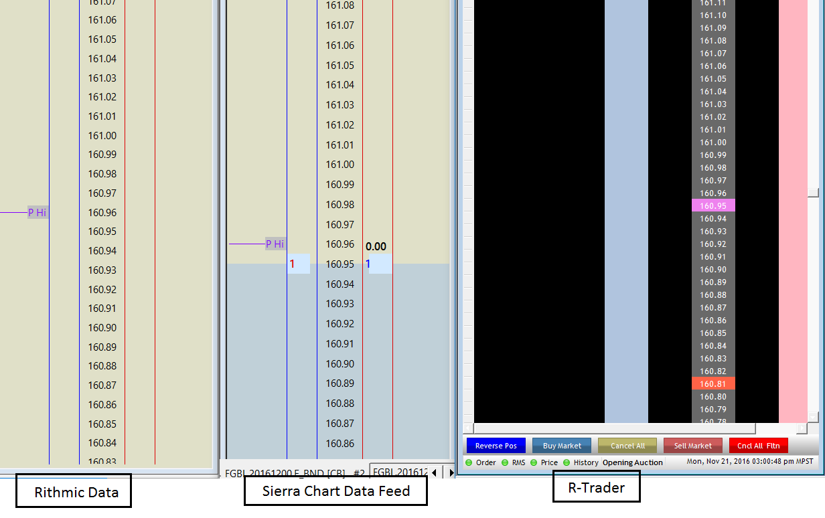The width and height of the screenshot is (825, 518).
Task: Select the pink highlighted 160.95 price in R-Trader
Action: (713, 206)
